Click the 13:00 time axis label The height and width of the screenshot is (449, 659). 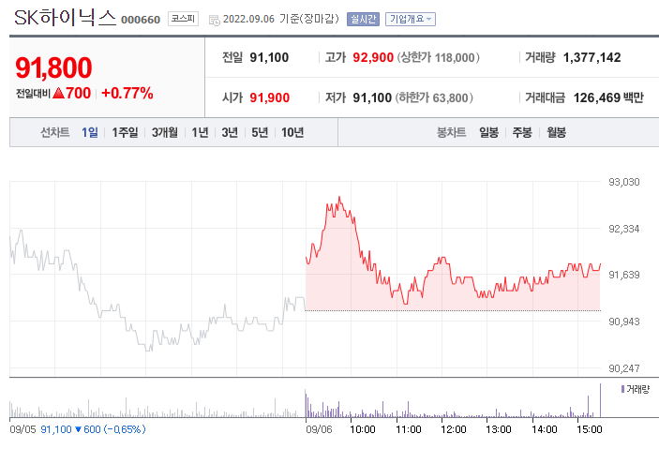coord(499,429)
